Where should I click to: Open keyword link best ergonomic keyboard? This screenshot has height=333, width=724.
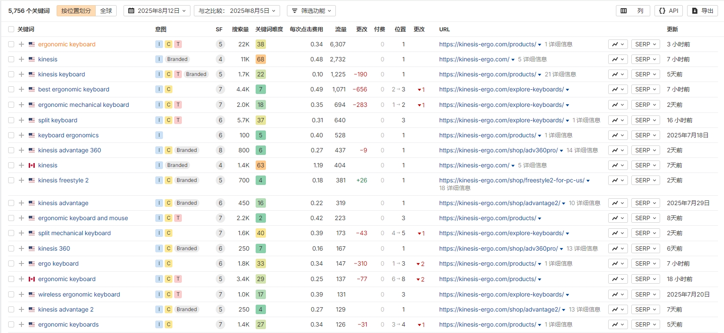[74, 89]
